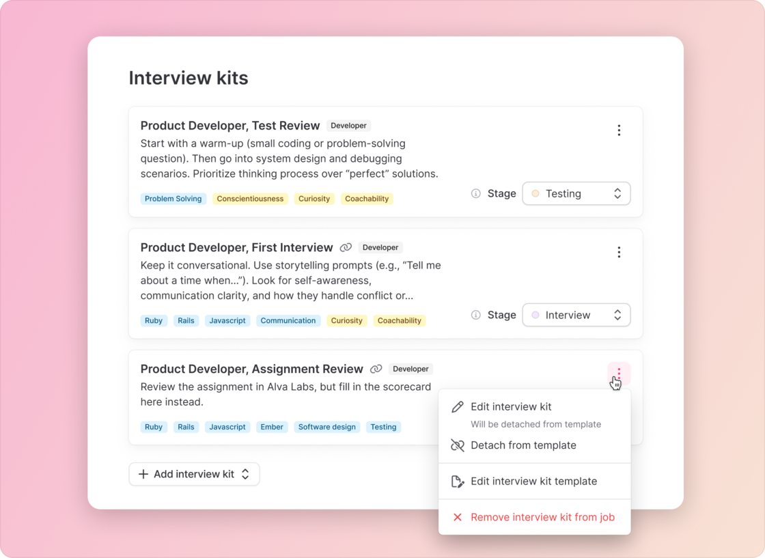
Task: Click the info icon next to Interview stage
Action: pos(476,315)
